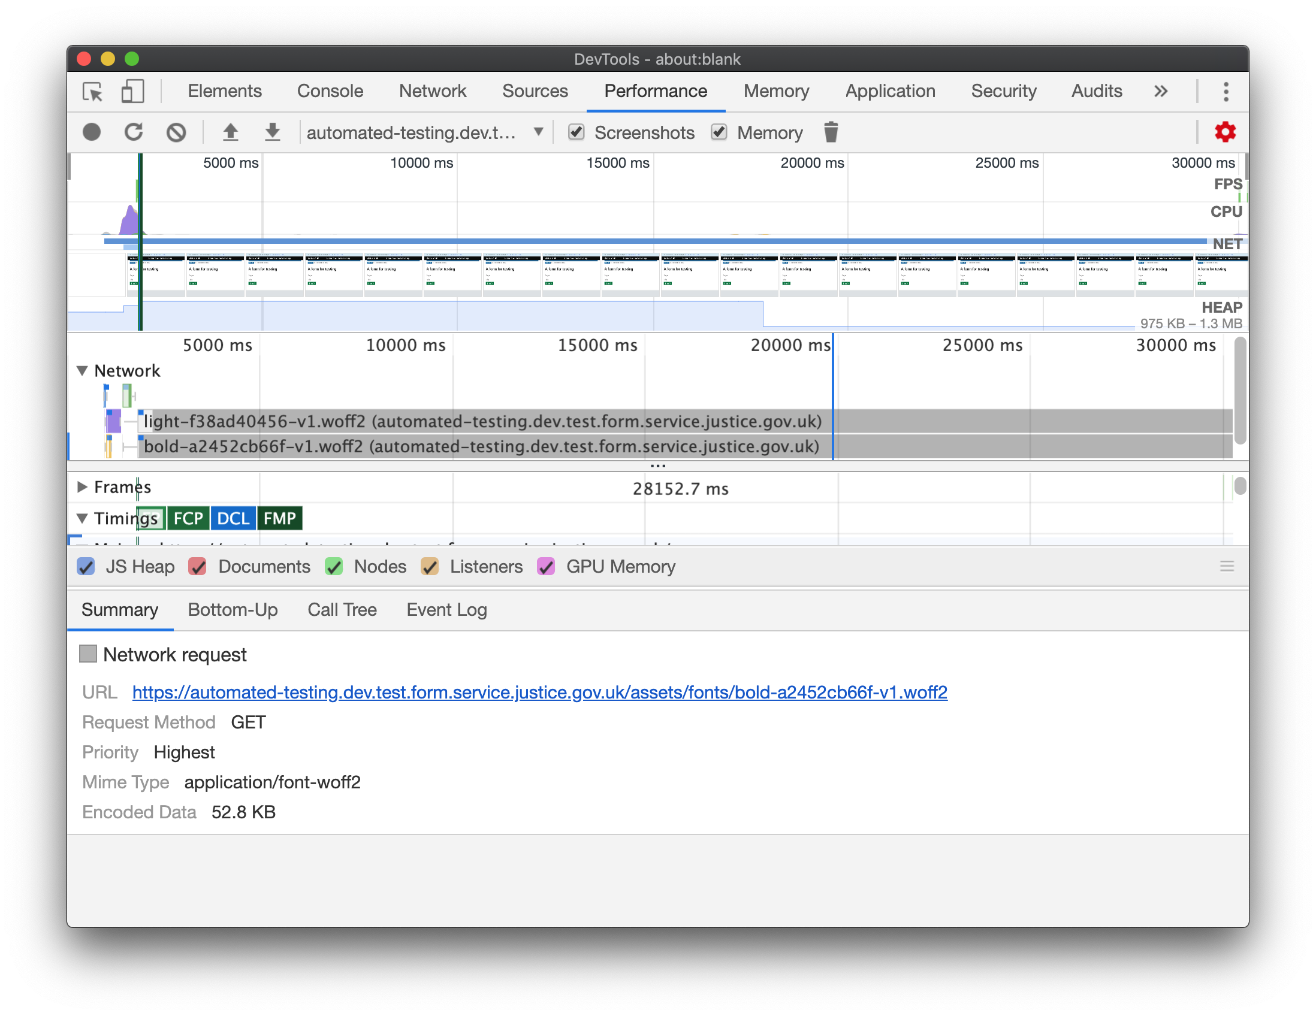Save the performance profile
Screen dimensions: 1316x1016
[x=272, y=132]
